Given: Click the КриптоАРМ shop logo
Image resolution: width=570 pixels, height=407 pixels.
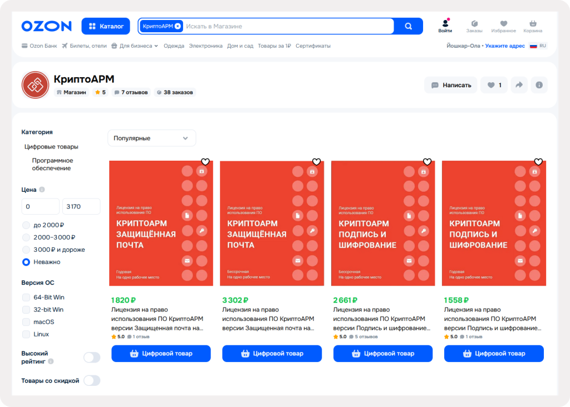Looking at the screenshot, I should 35,85.
